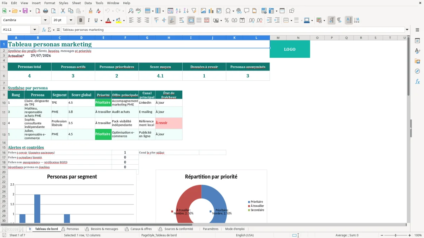Expand the formula bar with the right arrow
This screenshot has width=424, height=238.
point(407,30)
